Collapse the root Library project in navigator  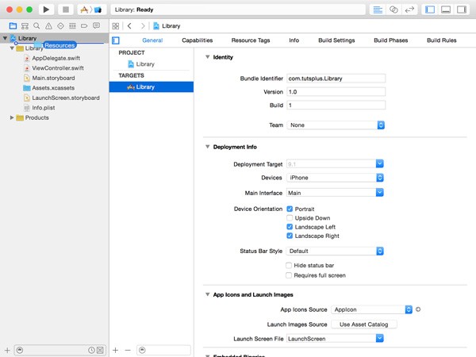point(6,38)
